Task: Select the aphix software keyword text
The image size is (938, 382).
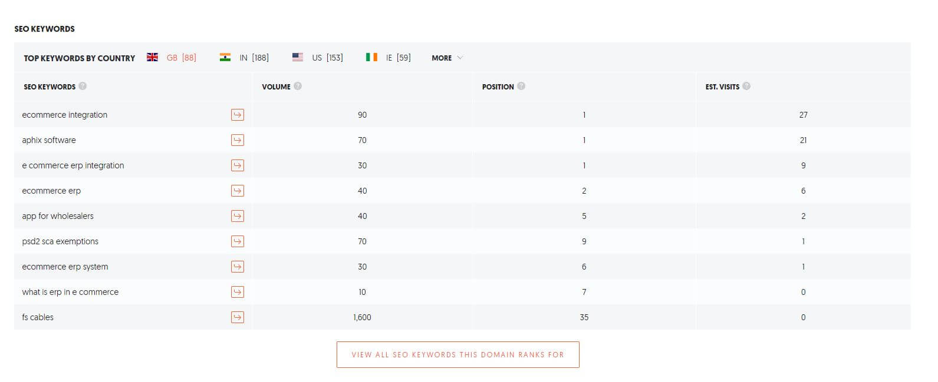Action: (x=49, y=140)
